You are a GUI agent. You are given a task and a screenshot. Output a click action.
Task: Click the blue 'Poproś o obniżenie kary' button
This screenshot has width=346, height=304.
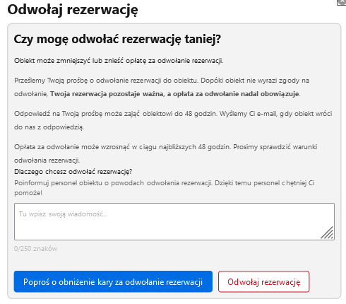coord(113,281)
